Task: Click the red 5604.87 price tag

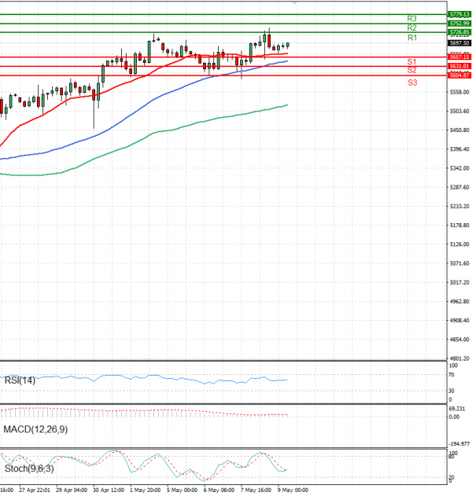Action: pyautogui.click(x=459, y=75)
